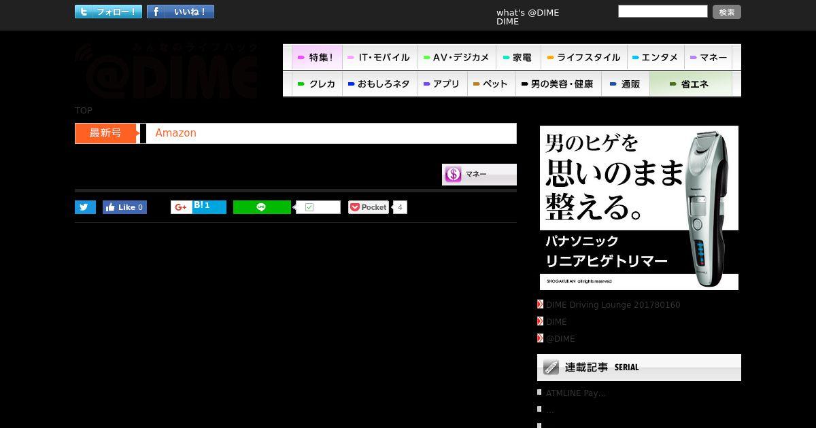The image size is (816, 428).
Task: Open DIME Driving Lounge 201780160 link
Action: coord(613,305)
